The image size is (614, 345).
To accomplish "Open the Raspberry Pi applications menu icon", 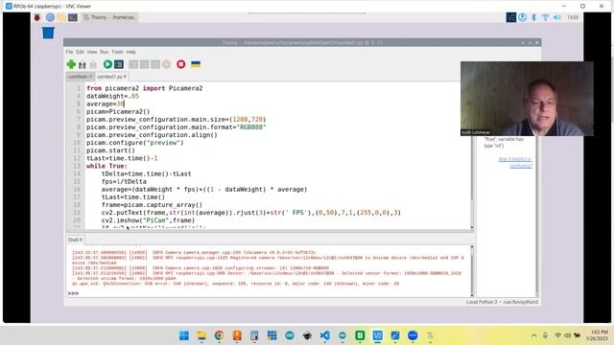I will point(37,17).
